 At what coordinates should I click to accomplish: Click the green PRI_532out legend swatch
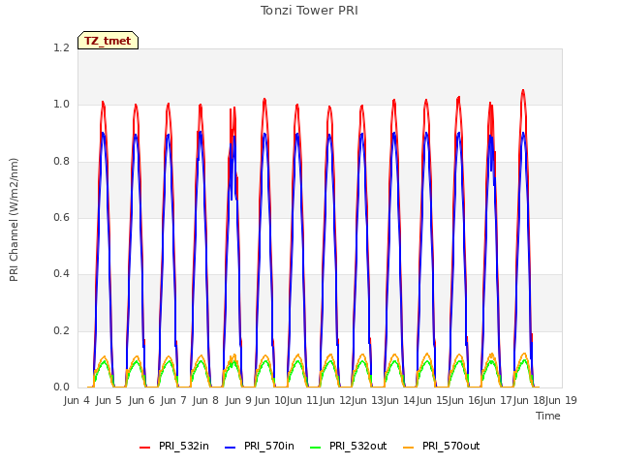pos(316,448)
